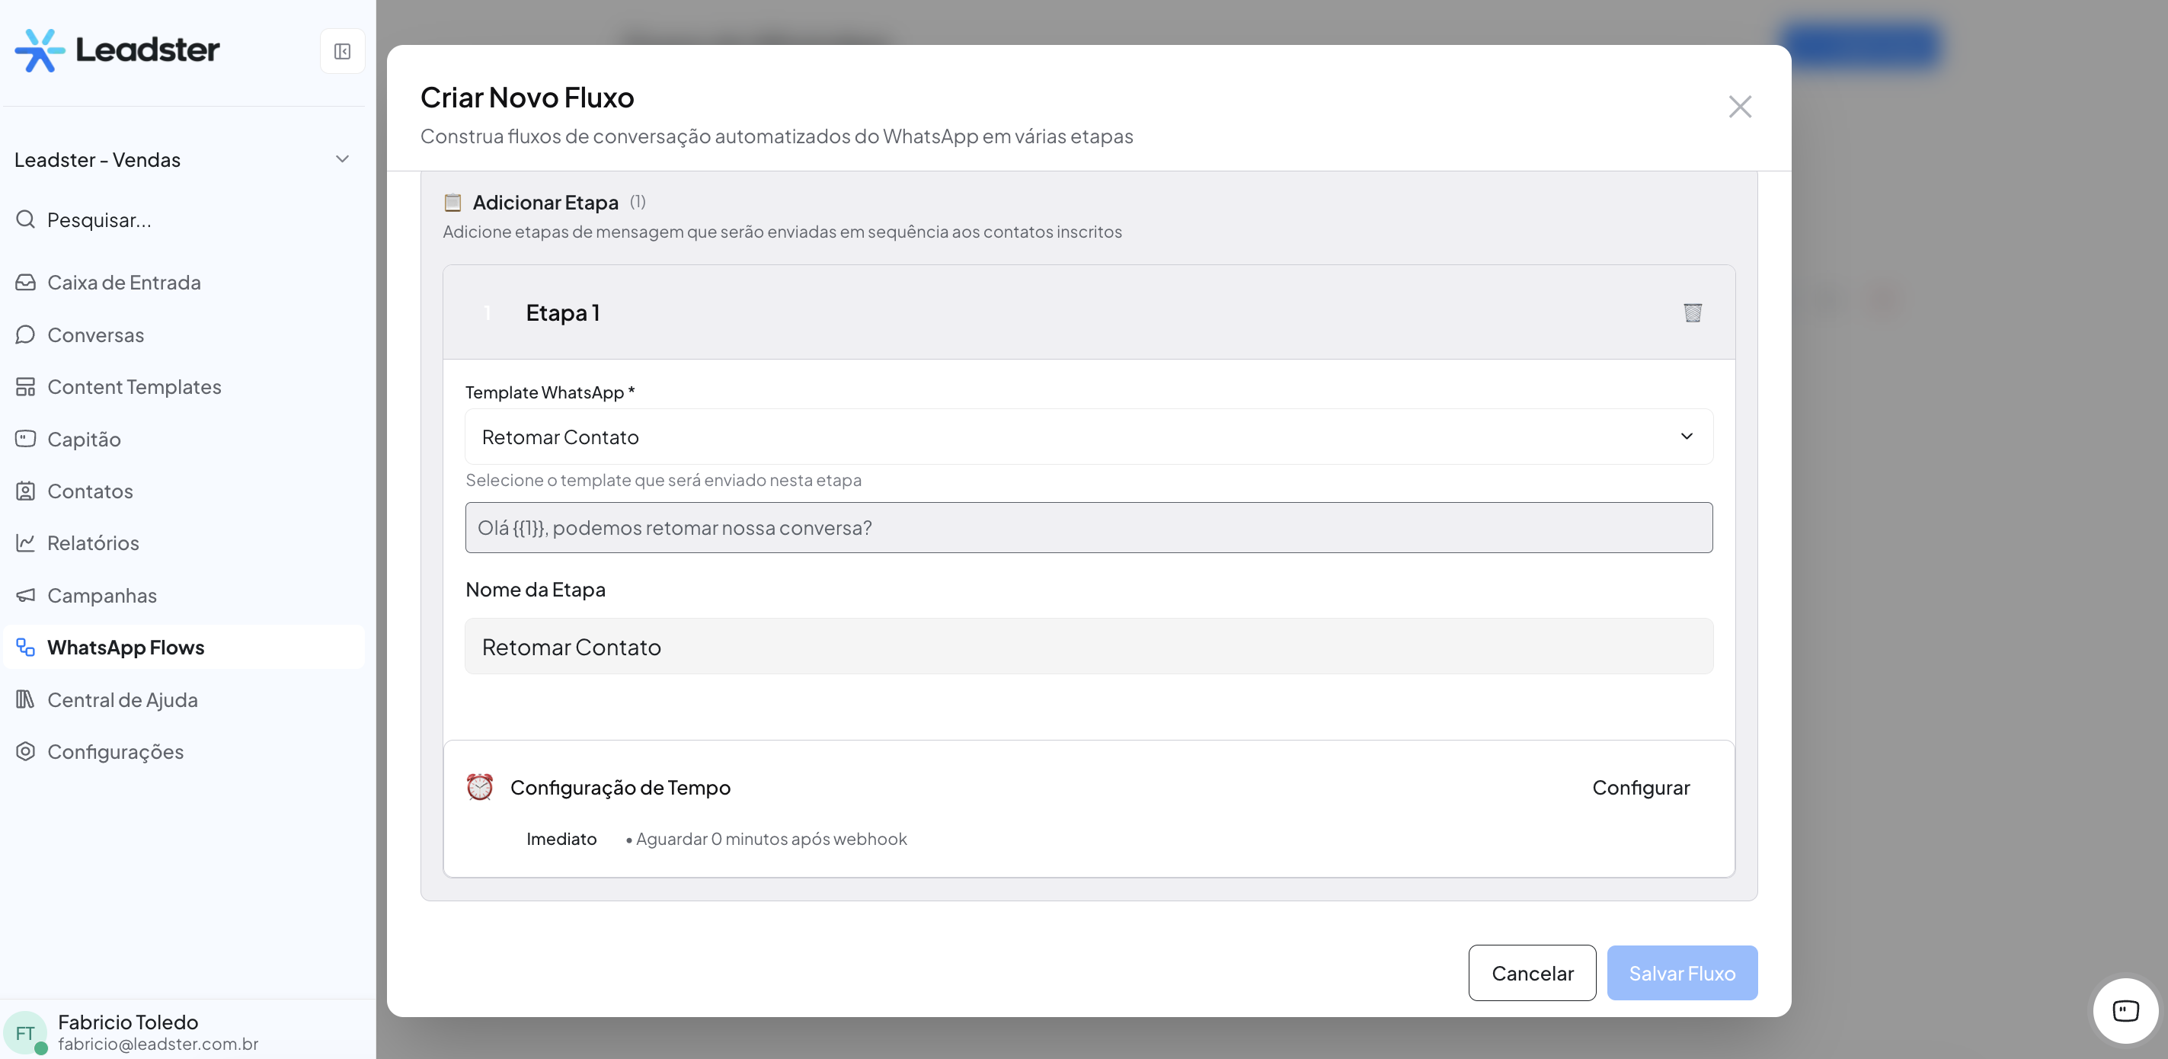Screen dimensions: 2168x1059
Task: Open Relatórios from the sidebar
Action: coord(93,543)
